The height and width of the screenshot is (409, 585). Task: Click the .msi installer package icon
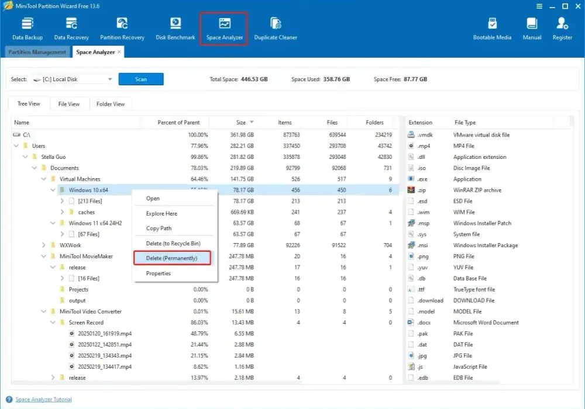411,245
